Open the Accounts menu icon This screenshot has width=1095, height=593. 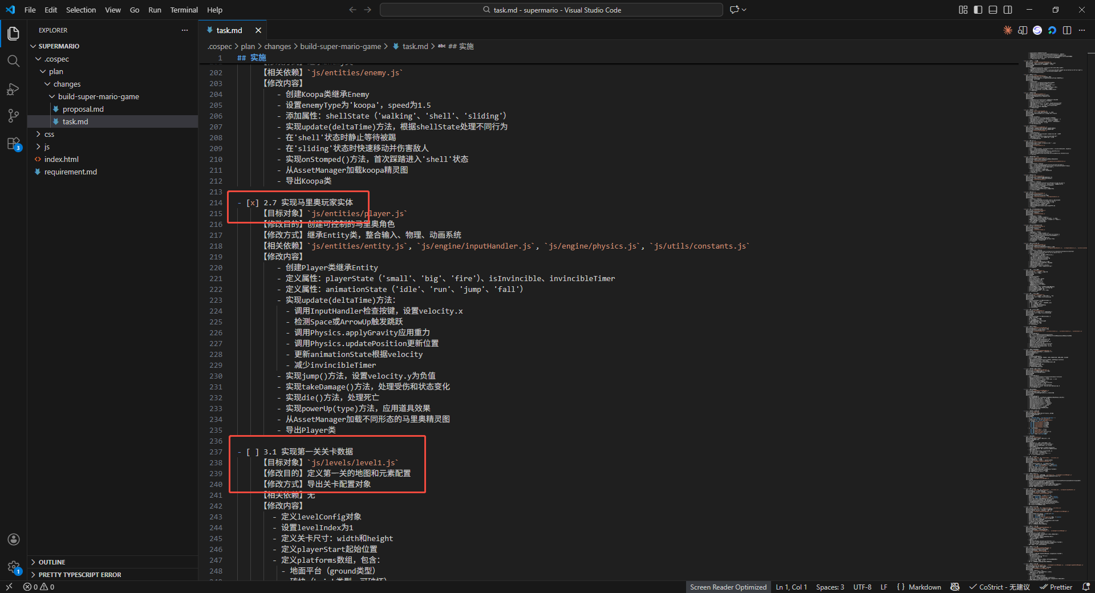pos(14,539)
